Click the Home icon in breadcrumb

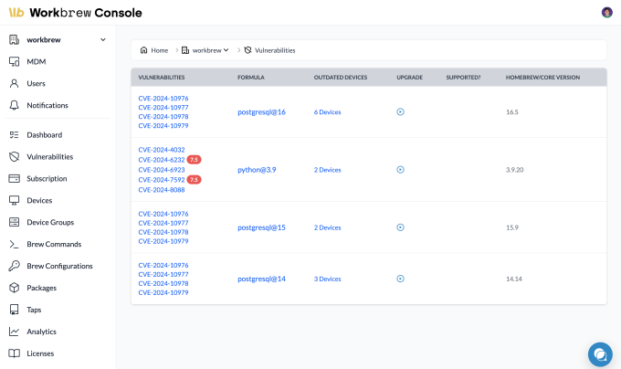coord(144,50)
